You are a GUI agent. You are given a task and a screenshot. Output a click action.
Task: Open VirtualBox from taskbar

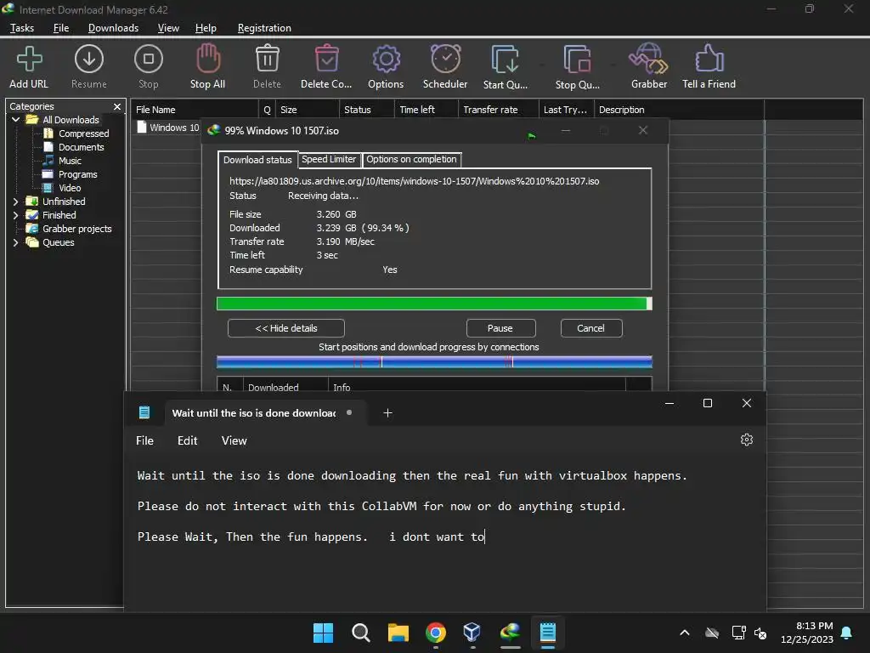point(472,633)
